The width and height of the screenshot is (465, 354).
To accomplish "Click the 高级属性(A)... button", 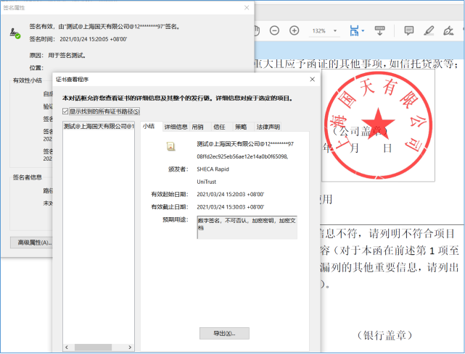I will point(33,243).
